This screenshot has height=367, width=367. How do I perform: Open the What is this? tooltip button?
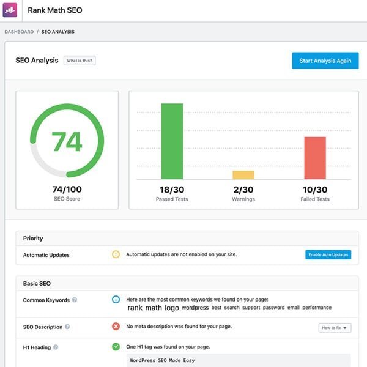click(x=80, y=61)
